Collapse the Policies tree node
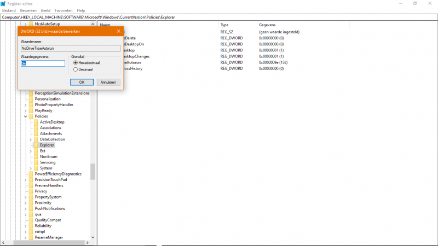The height and width of the screenshot is (246, 438). point(25,116)
